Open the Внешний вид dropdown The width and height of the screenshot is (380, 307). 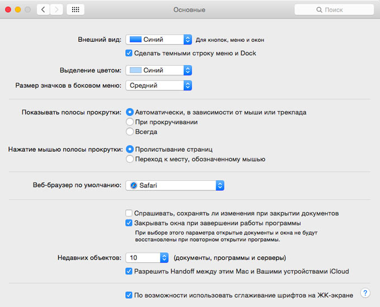click(159, 40)
